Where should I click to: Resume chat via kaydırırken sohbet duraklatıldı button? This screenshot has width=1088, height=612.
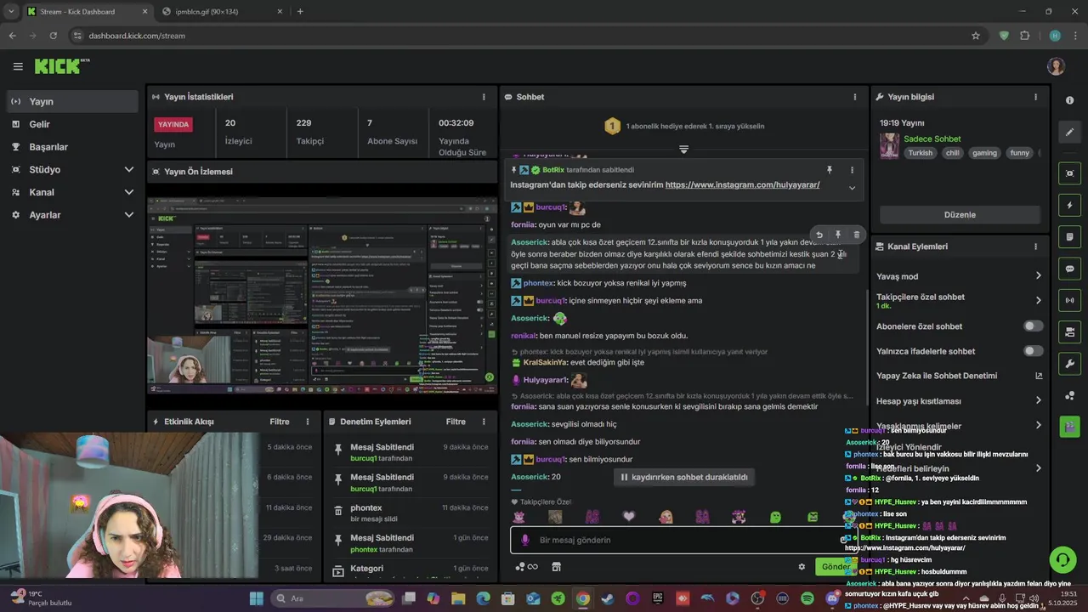pyautogui.click(x=684, y=477)
